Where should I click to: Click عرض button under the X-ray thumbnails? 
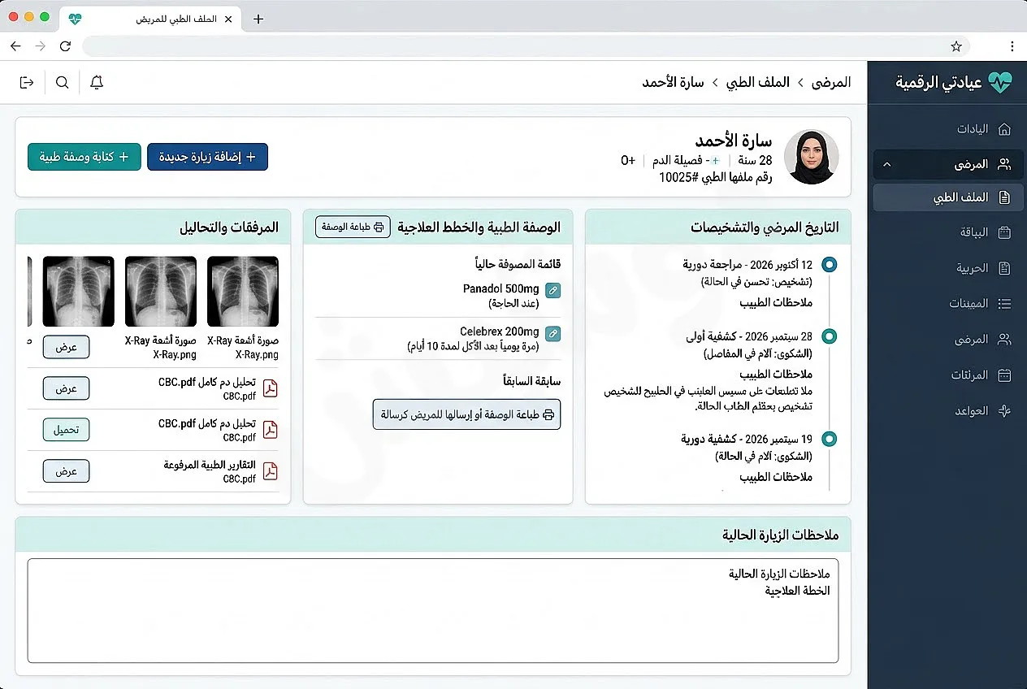tap(66, 347)
